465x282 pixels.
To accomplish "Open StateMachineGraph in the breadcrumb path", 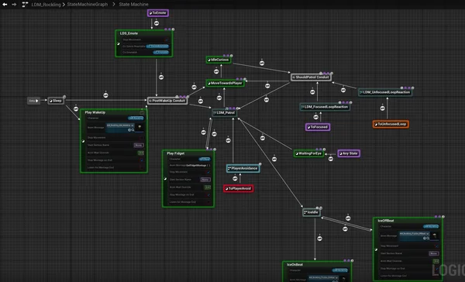I will click(87, 5).
